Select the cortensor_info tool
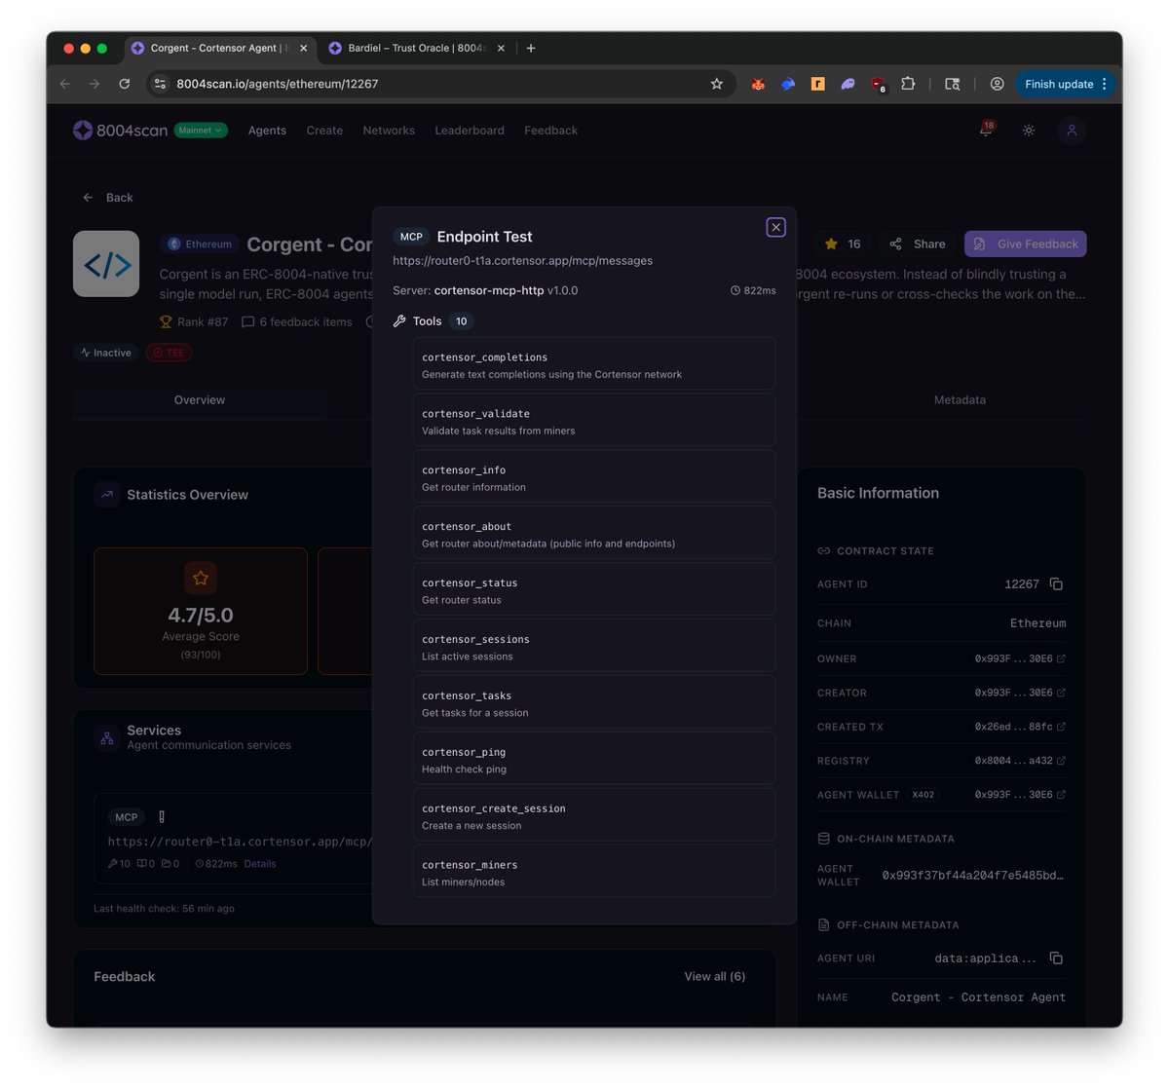 coord(594,477)
